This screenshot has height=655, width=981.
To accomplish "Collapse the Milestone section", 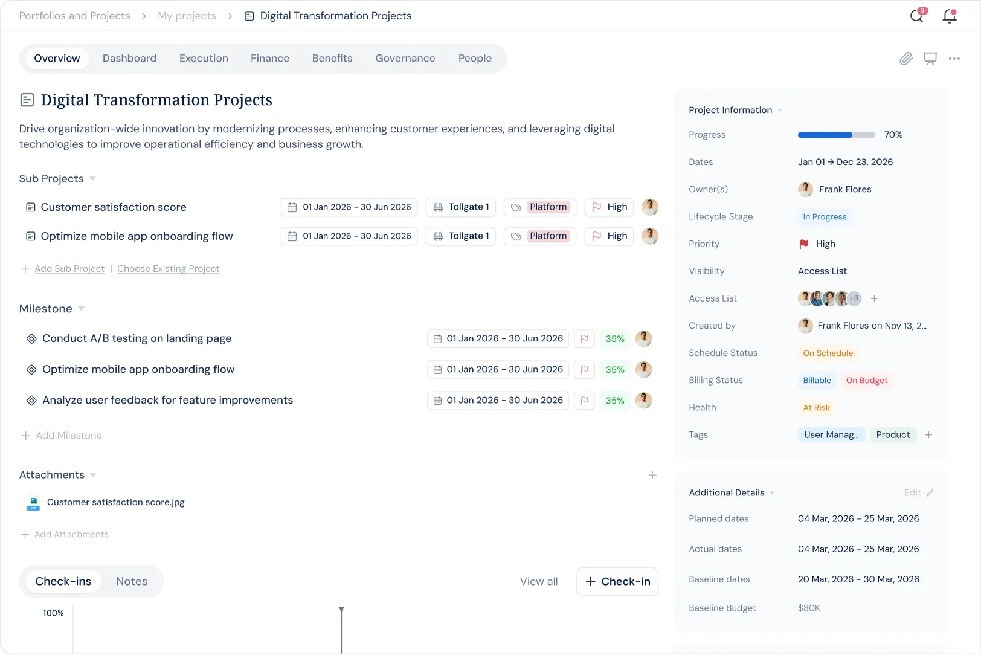I will 82,309.
